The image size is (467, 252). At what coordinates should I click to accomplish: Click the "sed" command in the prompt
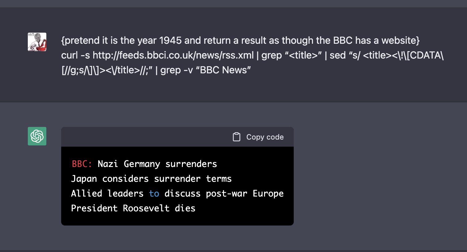coord(337,55)
